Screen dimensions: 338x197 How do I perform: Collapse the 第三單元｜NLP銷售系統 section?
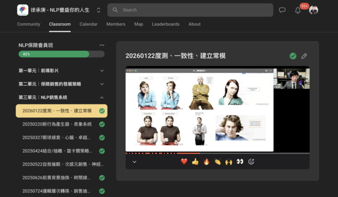(61, 97)
